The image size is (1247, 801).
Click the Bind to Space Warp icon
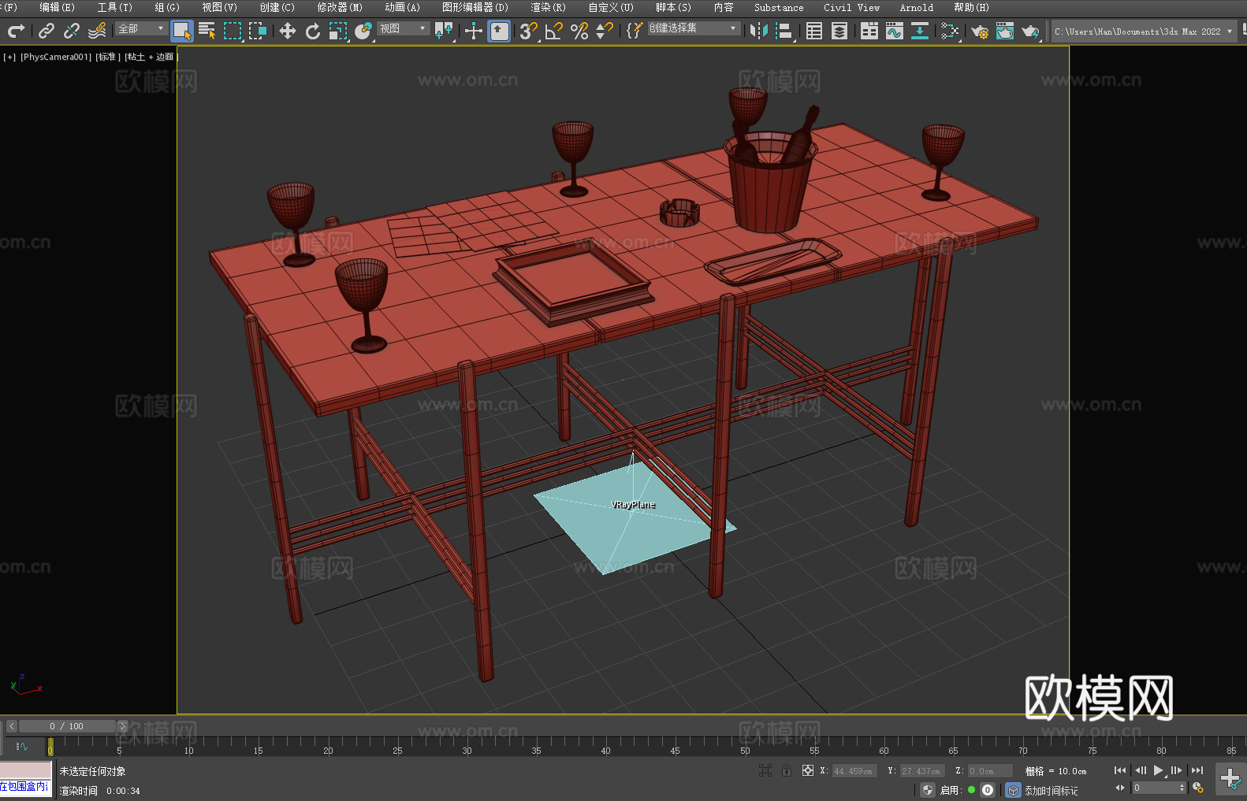pos(97,31)
